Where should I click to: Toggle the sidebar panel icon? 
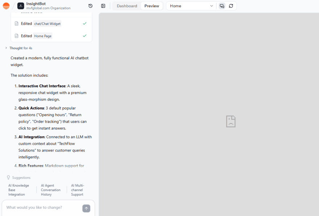103,6
